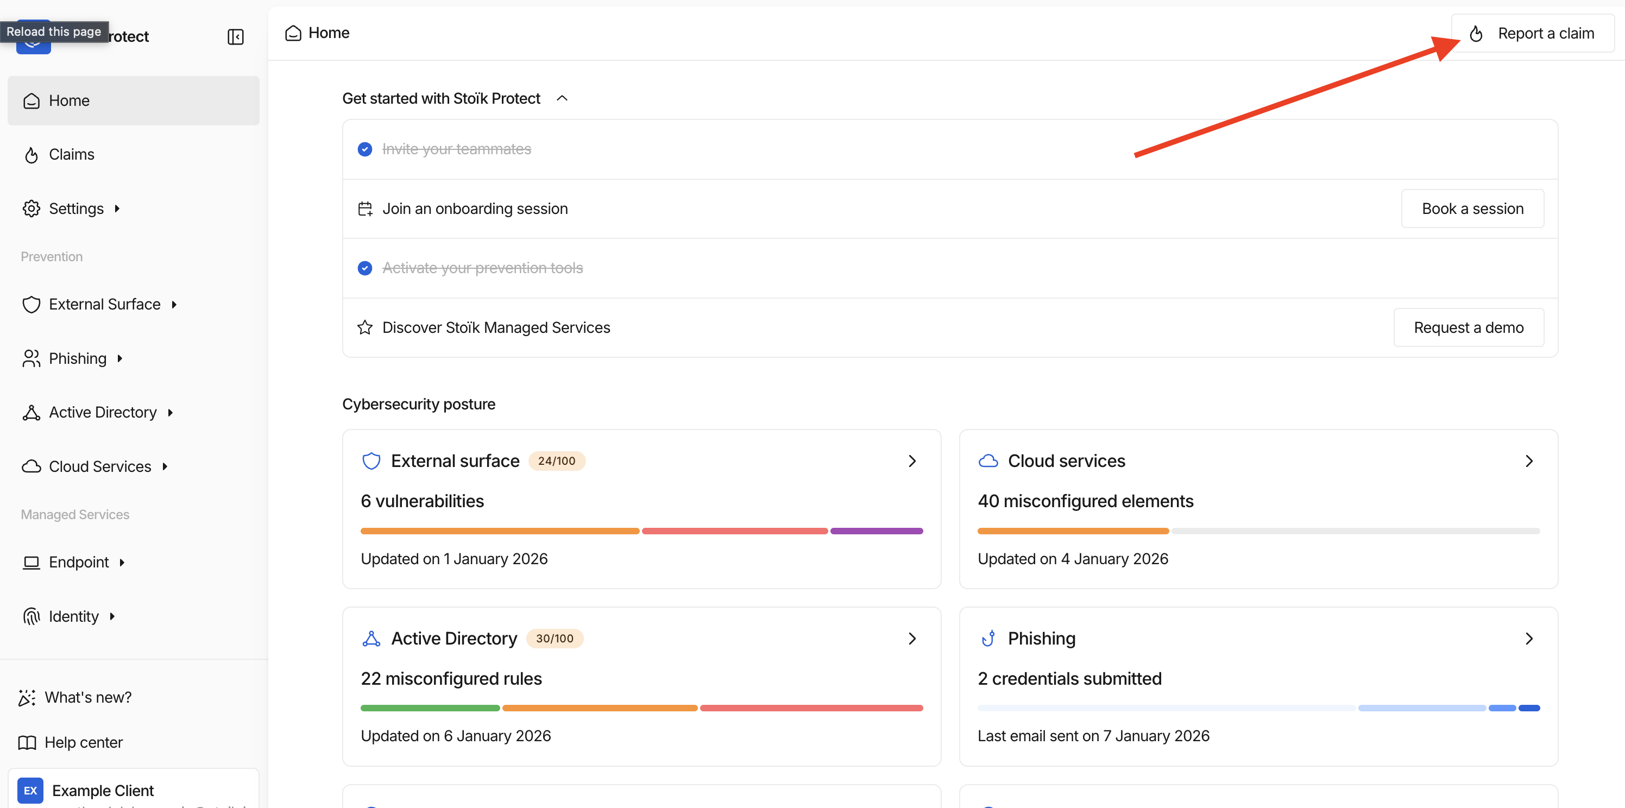Image resolution: width=1625 pixels, height=808 pixels.
Task: Click the hook icon on Phishing card
Action: 988,639
